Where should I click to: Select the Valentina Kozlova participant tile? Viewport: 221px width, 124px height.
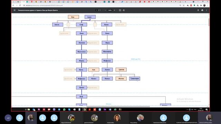click(163, 118)
